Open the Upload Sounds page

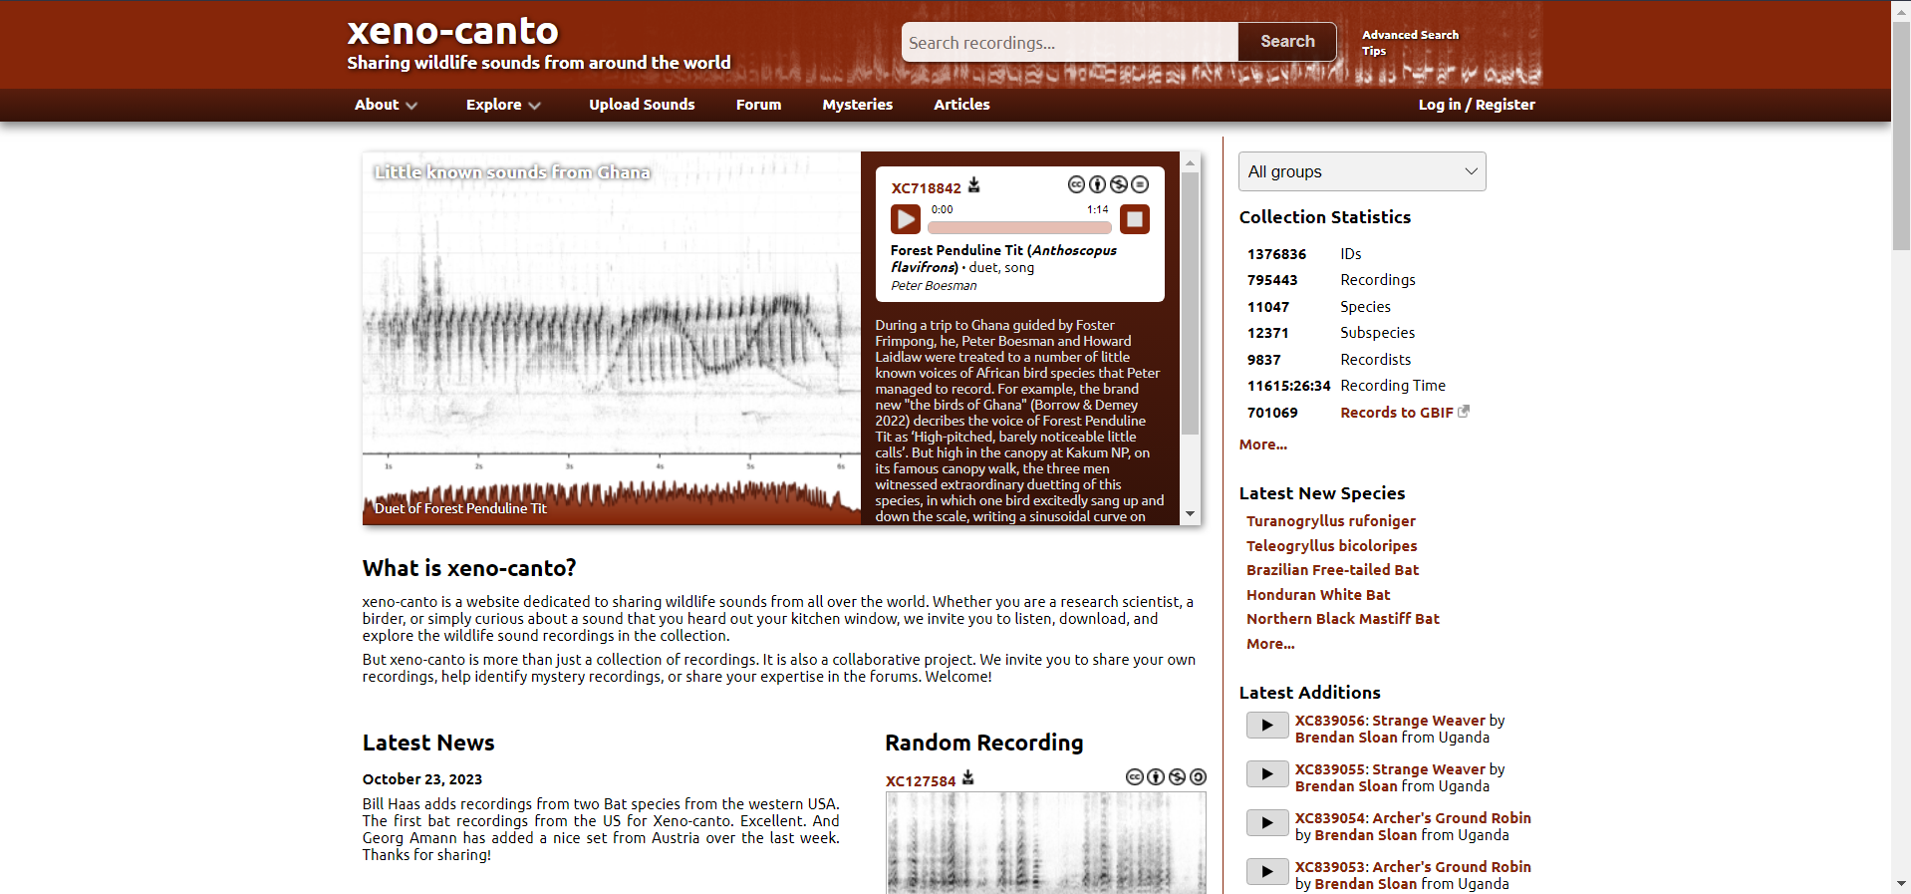click(642, 105)
